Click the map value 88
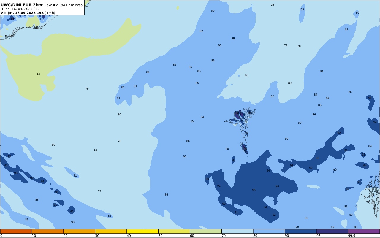380x238 pixels. pos(37,200)
